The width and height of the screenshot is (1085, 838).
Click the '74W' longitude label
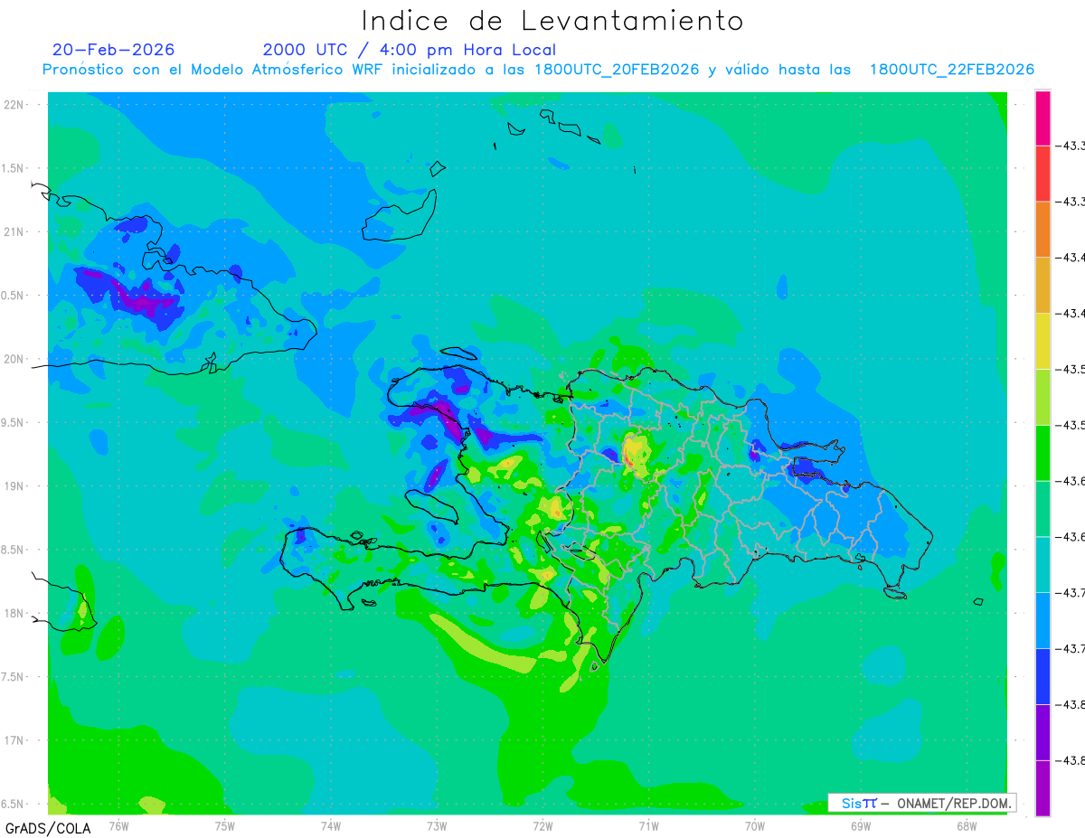pos(330,824)
